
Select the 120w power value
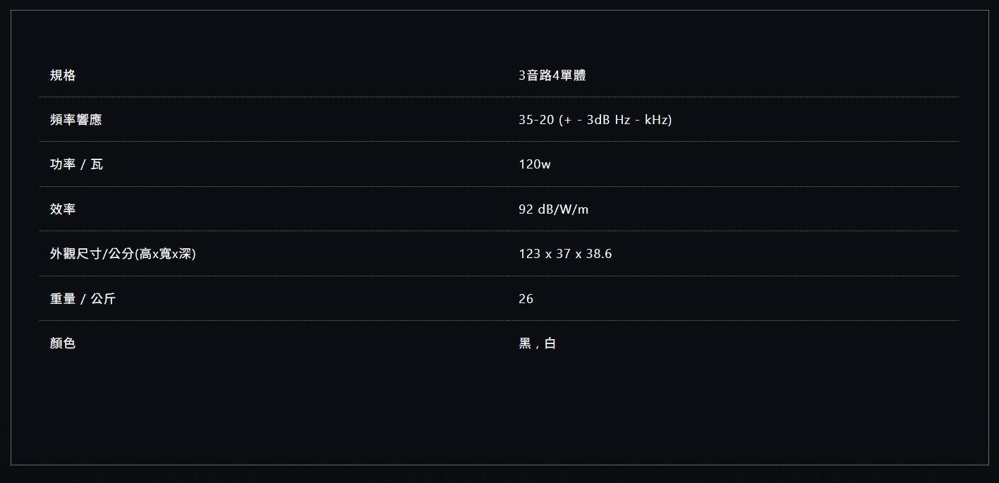(534, 165)
